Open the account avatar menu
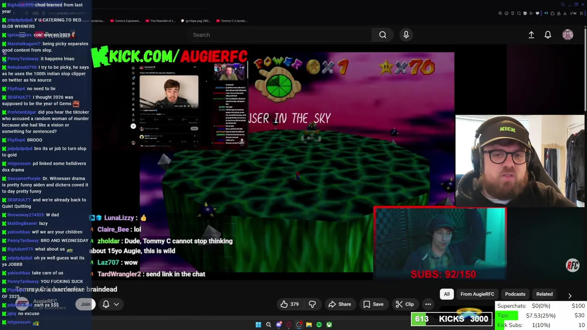 tap(568, 35)
